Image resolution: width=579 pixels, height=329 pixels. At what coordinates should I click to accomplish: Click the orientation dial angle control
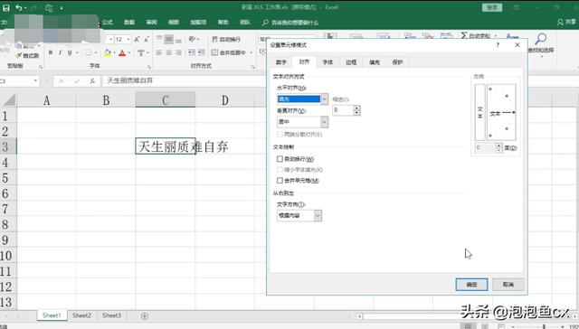(501, 112)
